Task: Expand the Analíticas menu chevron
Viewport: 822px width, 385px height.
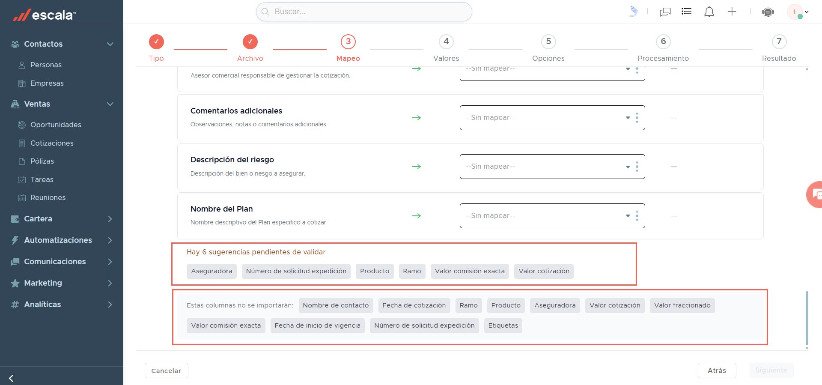Action: coord(110,304)
